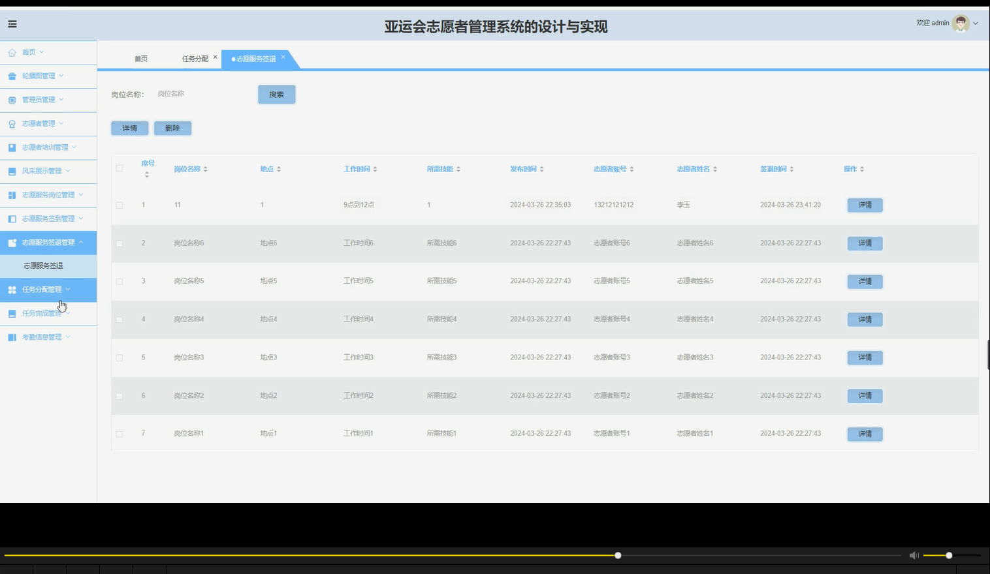Expand the 管理员管理 chevron

[x=61, y=99]
